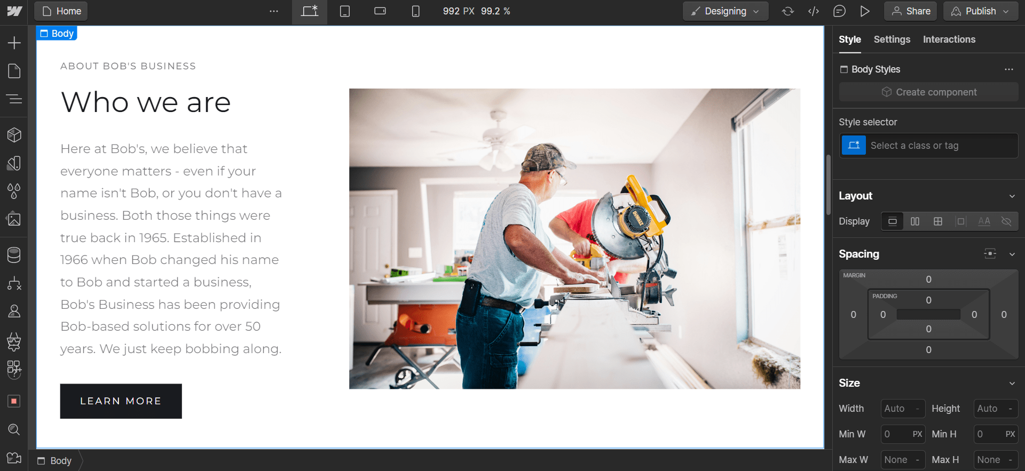
Task: Open the Add elements panel
Action: (x=14, y=43)
